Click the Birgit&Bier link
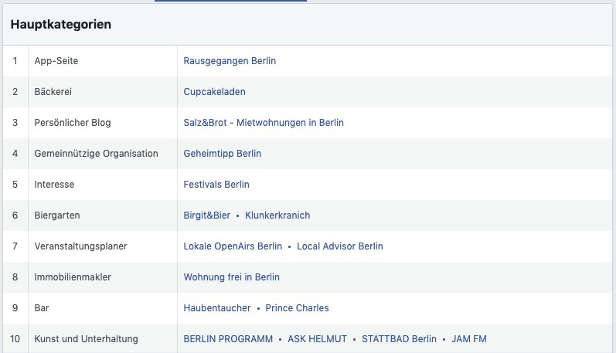Image resolution: width=616 pixels, height=353 pixels. 206,216
